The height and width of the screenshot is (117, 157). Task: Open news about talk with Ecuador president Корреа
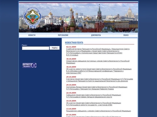tap(97, 88)
